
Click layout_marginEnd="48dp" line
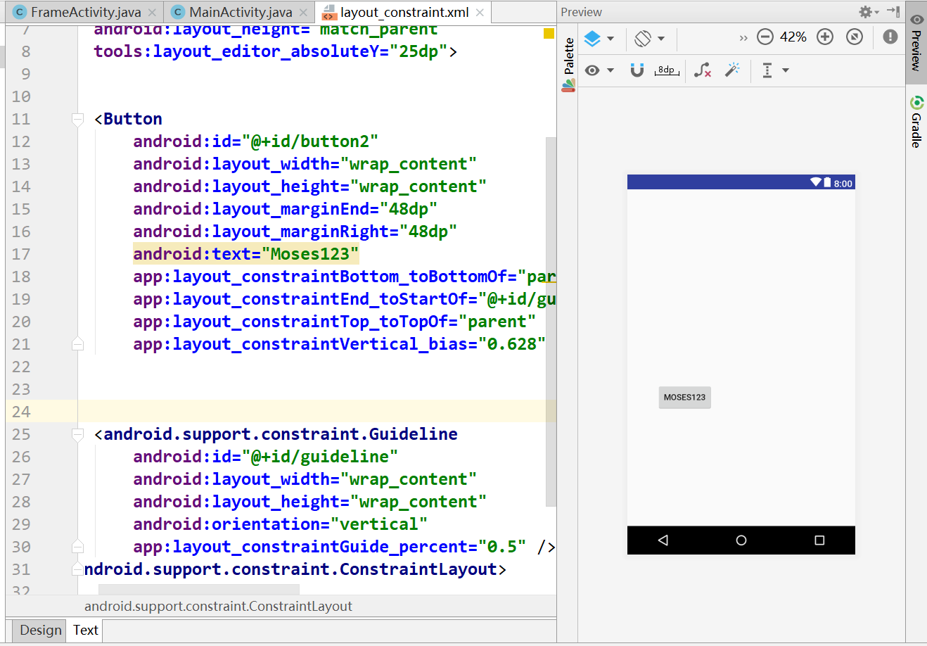[286, 209]
